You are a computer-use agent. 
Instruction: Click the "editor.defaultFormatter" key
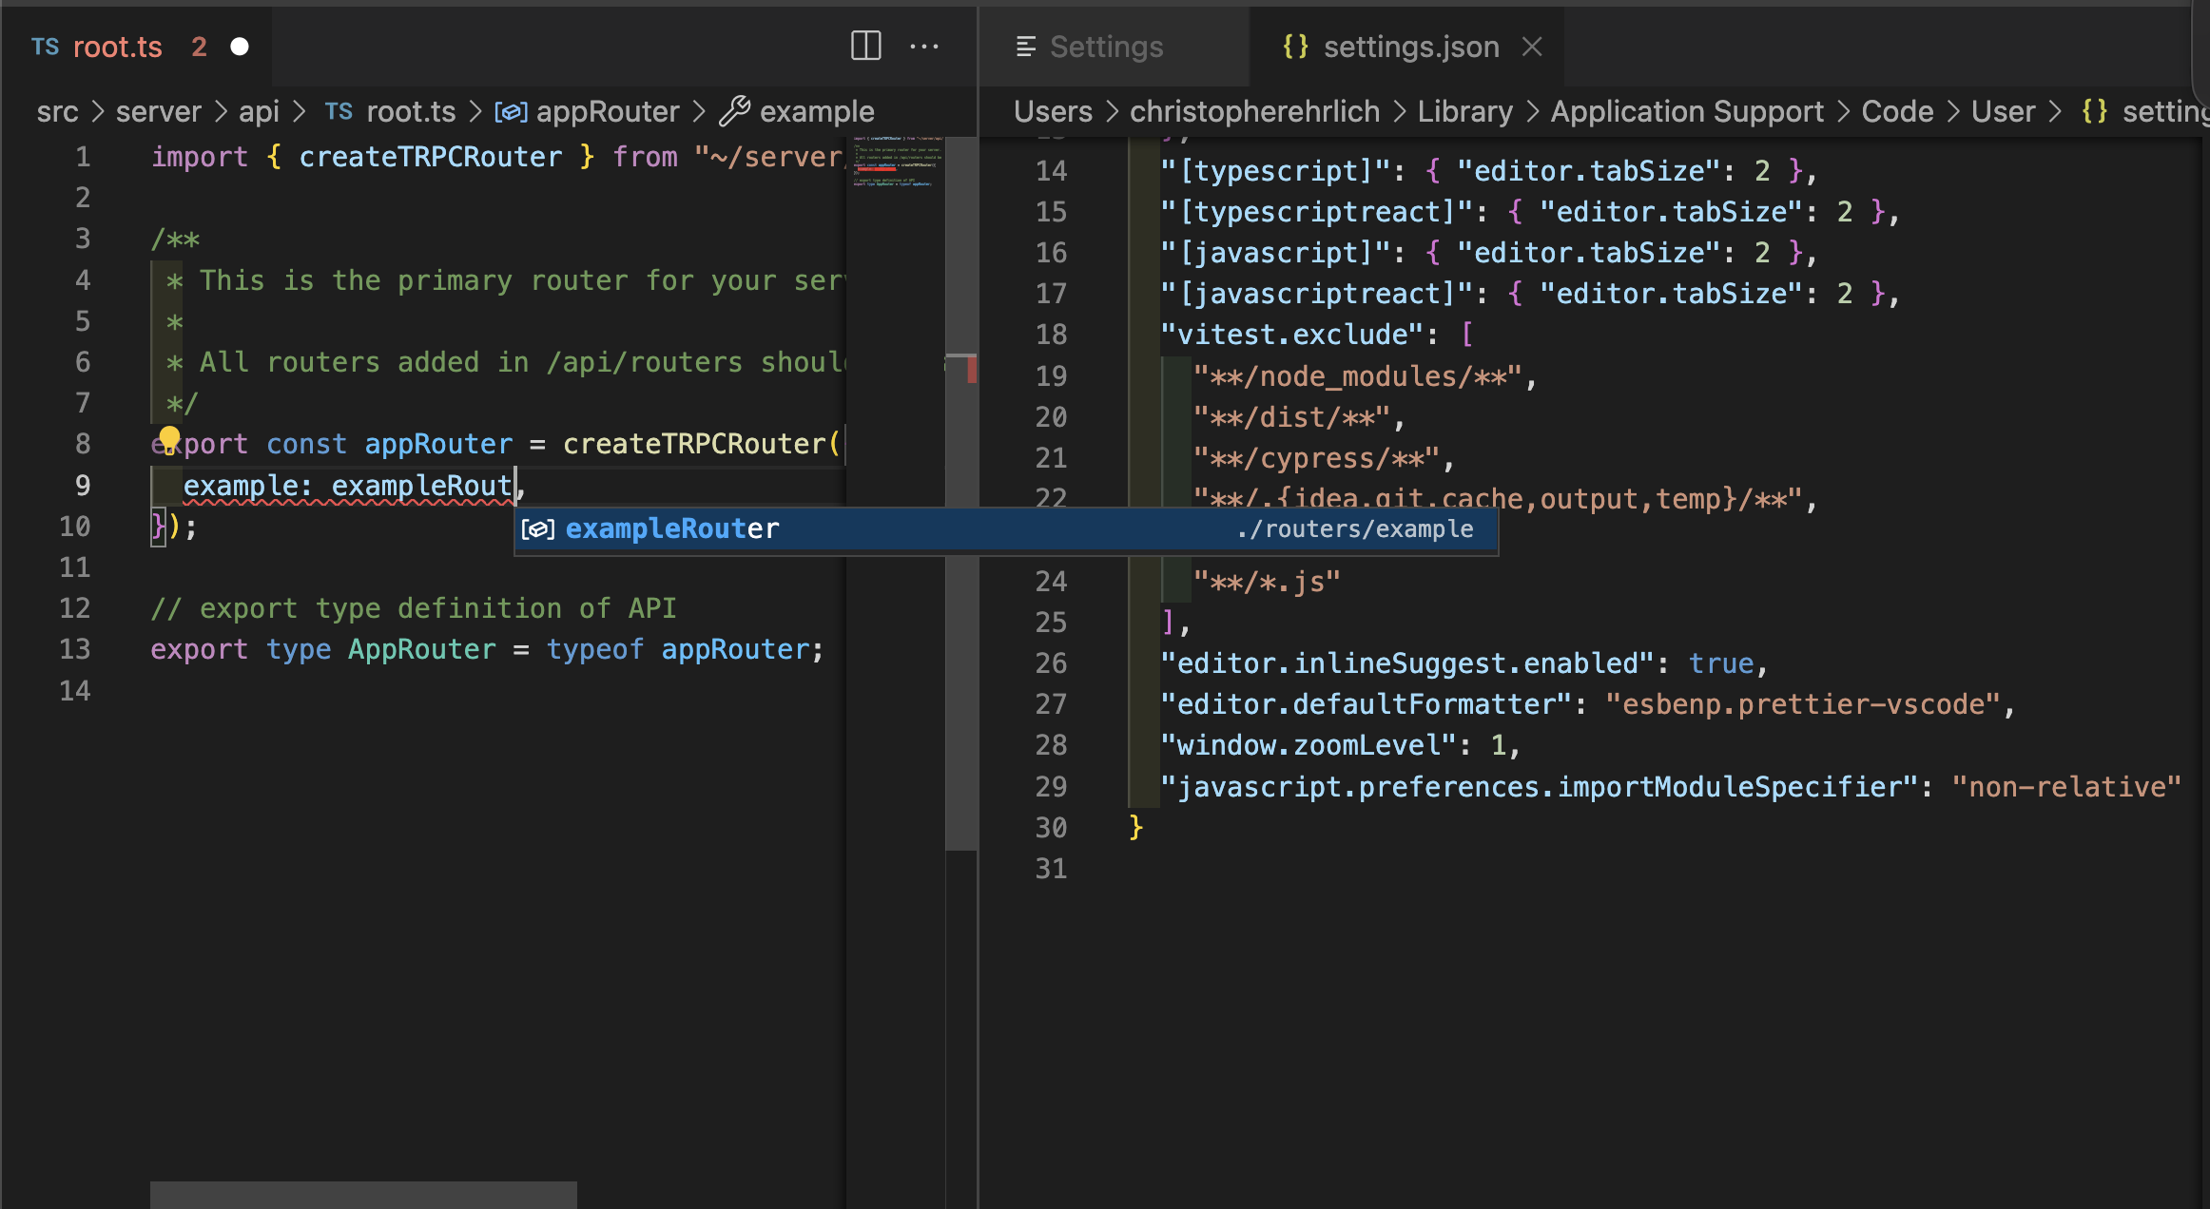point(1366,704)
